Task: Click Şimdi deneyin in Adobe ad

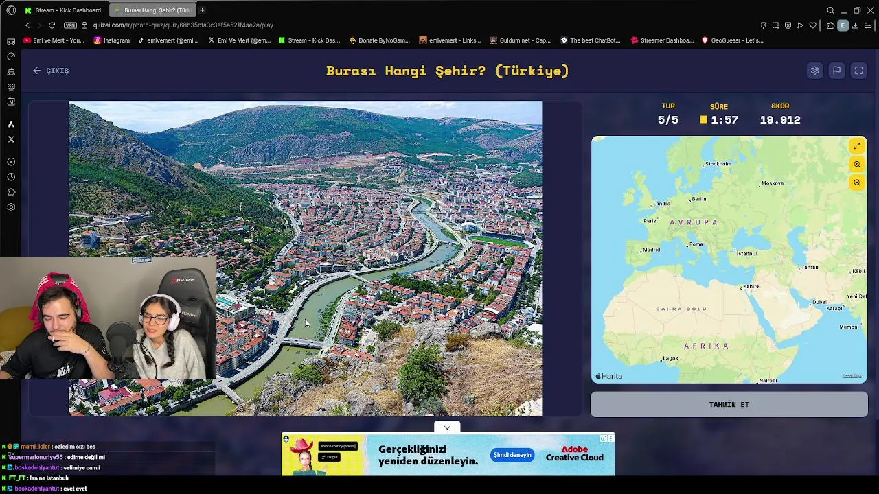Action: tap(512, 455)
